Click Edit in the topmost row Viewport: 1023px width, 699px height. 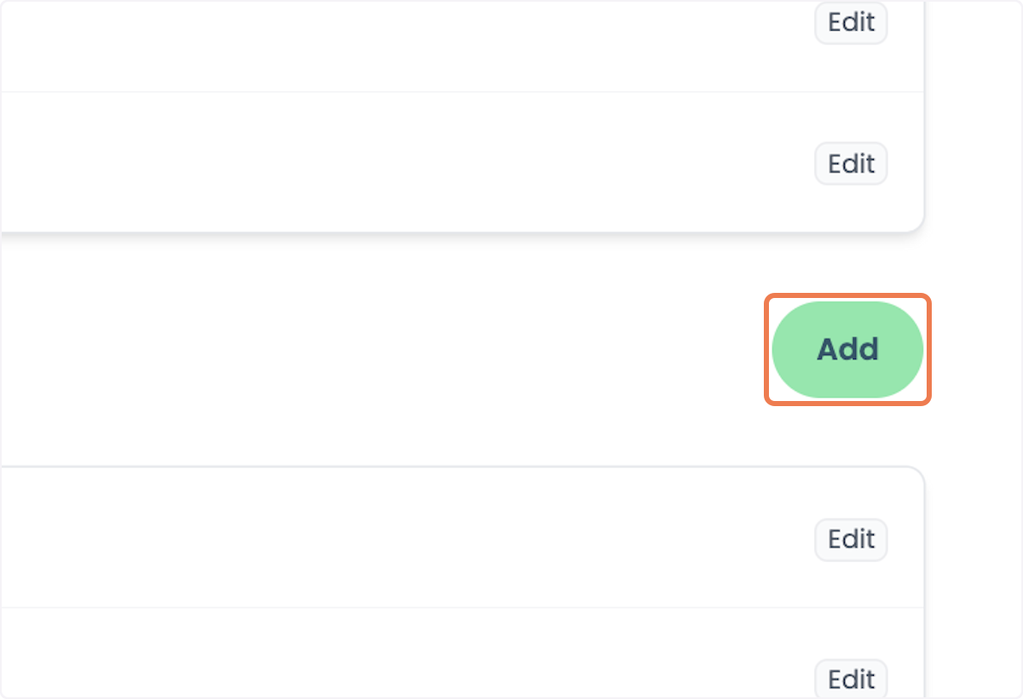click(x=851, y=23)
